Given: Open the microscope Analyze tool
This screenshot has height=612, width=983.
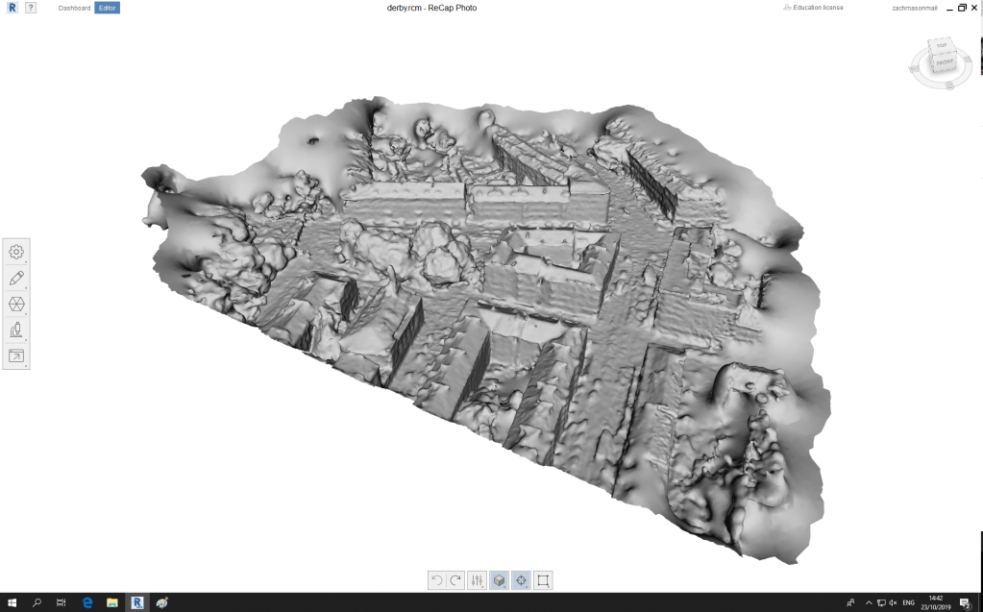Looking at the screenshot, I should 16,330.
